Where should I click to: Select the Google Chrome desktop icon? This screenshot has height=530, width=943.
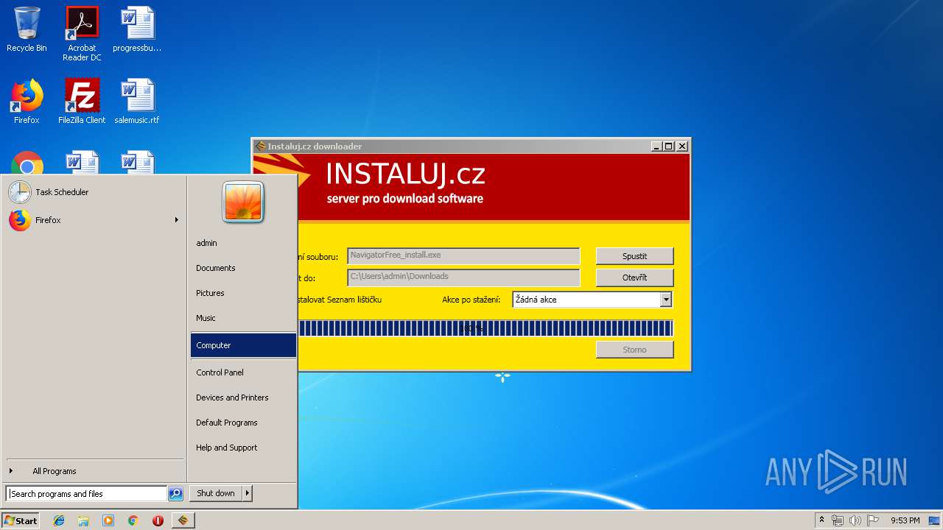27,163
